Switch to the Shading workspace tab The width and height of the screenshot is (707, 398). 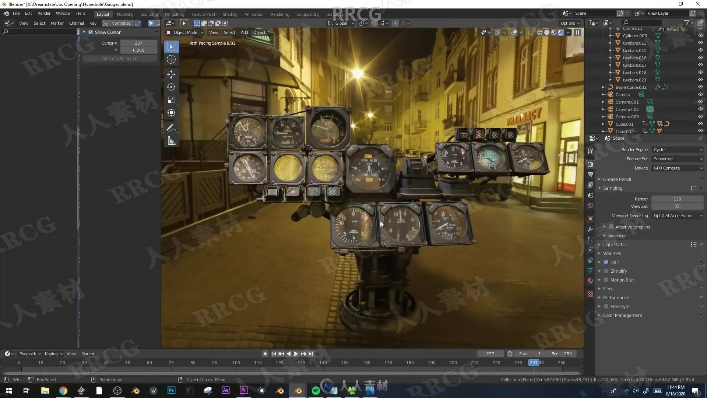click(230, 14)
